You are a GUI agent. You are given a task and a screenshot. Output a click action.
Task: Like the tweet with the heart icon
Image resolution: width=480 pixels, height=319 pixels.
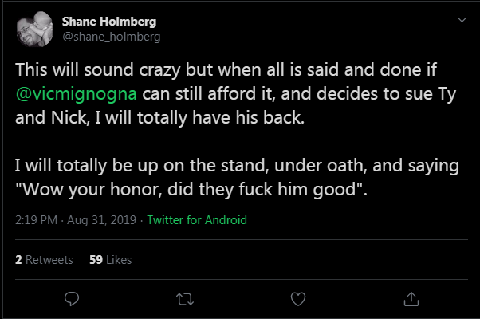coord(298,299)
